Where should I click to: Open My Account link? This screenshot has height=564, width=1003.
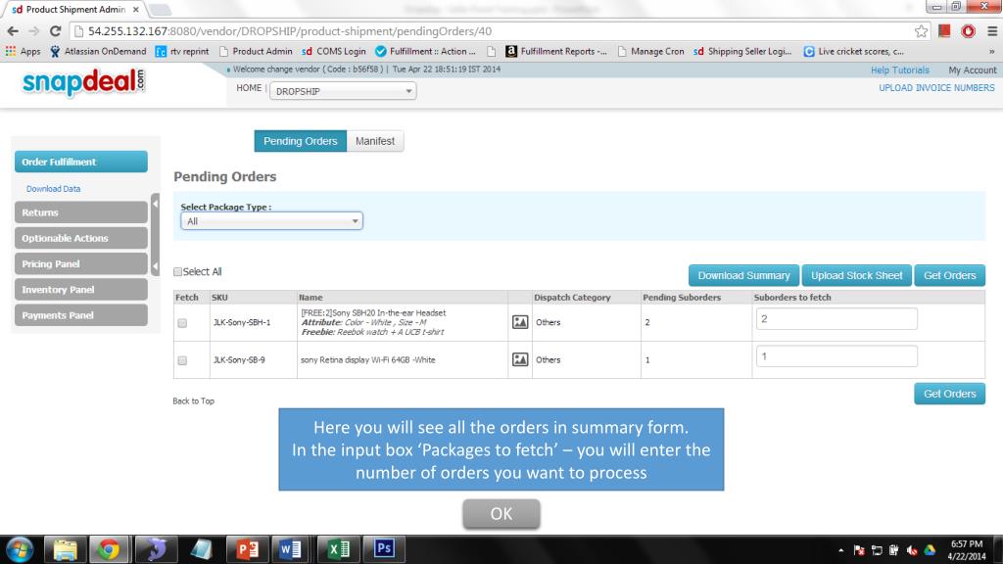coord(973,70)
